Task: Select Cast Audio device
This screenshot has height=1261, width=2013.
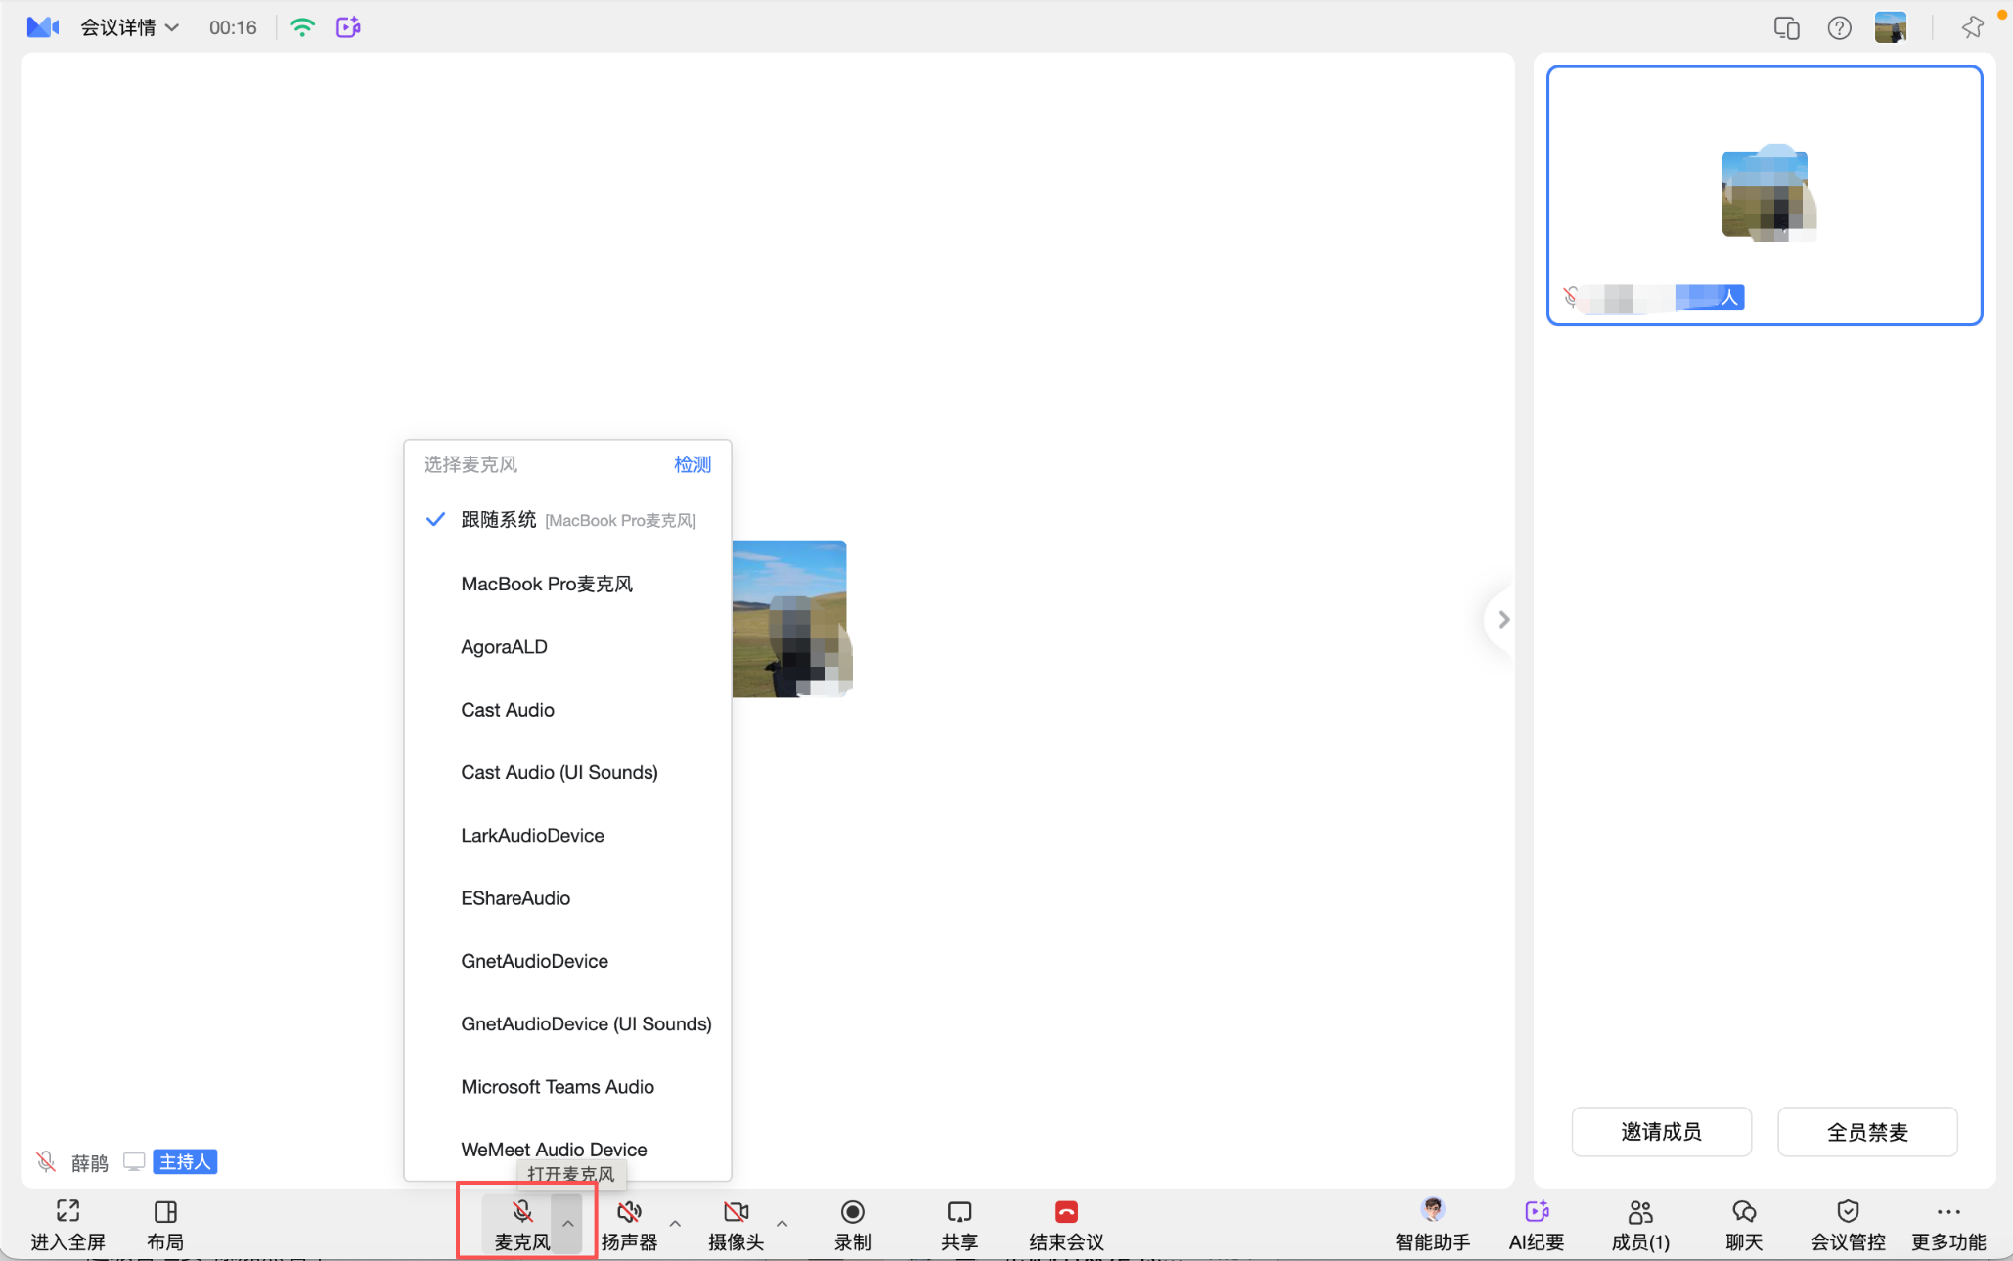Action: [x=567, y=710]
